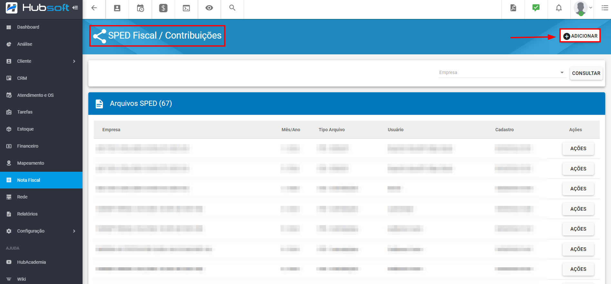The image size is (611, 284).
Task: Collapse the sidebar with the Hubsoft arrow icon
Action: (75, 8)
